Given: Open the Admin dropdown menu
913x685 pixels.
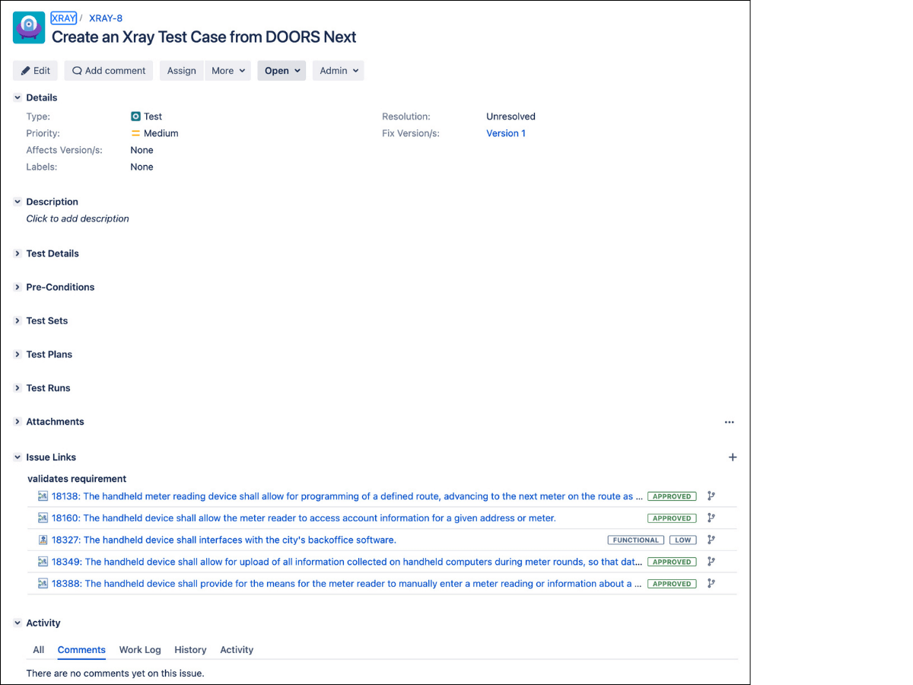Looking at the screenshot, I should click(x=338, y=71).
